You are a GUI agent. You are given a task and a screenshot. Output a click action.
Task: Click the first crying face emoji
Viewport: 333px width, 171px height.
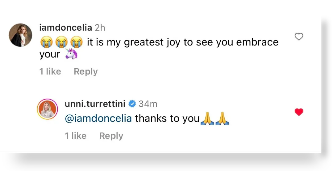tap(47, 42)
